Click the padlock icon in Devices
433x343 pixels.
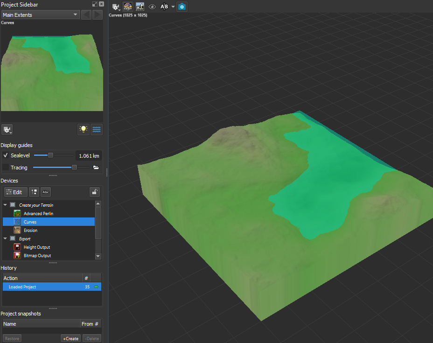95,192
